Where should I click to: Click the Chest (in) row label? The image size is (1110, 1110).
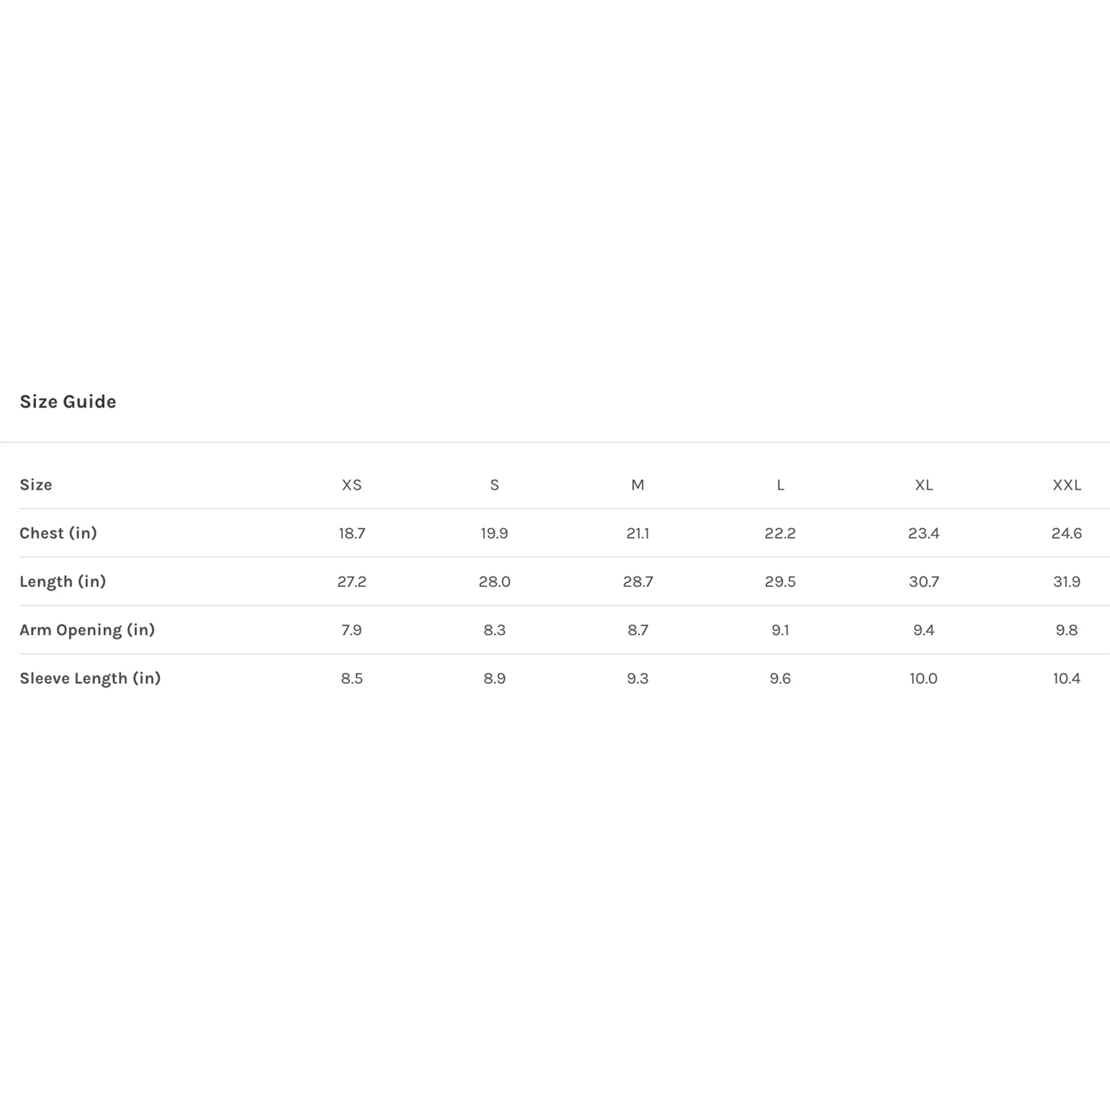[x=58, y=533]
